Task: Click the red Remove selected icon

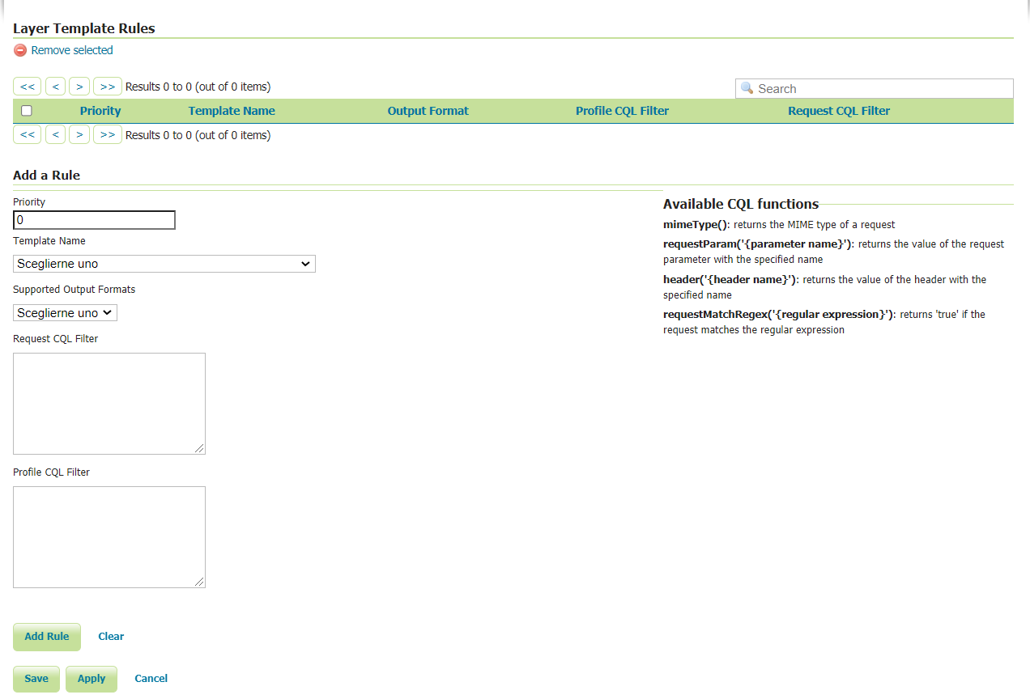Action: pyautogui.click(x=20, y=50)
